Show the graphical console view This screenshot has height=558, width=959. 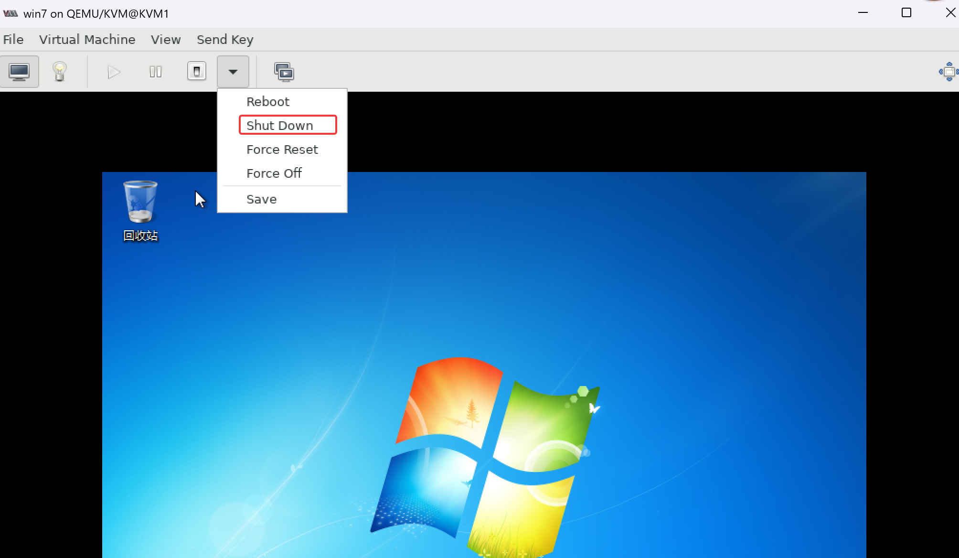coord(20,72)
